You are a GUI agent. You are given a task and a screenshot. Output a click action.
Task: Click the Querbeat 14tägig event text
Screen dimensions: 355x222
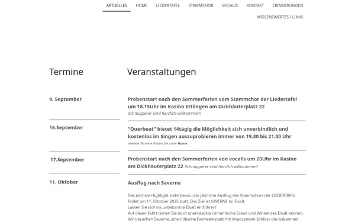coord(209,133)
